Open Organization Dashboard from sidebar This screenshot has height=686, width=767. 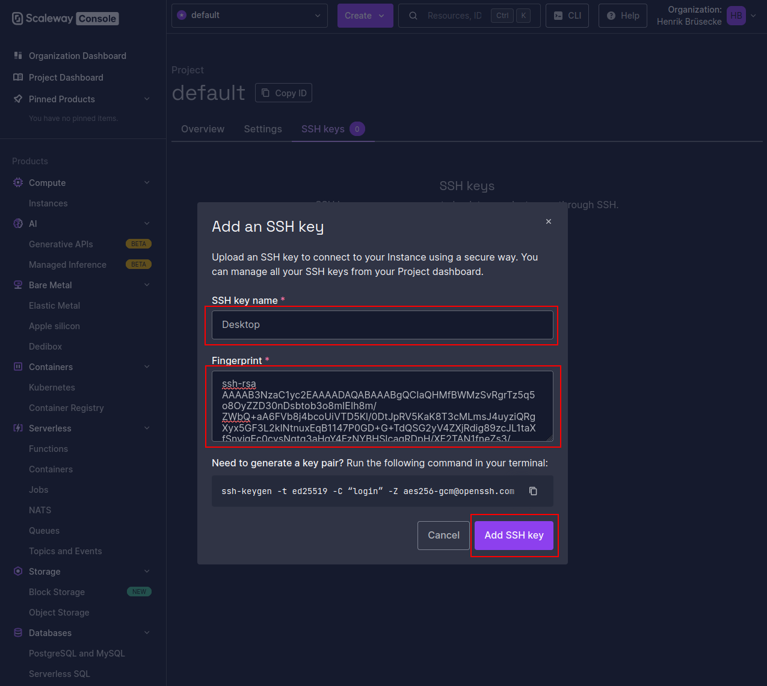point(78,55)
